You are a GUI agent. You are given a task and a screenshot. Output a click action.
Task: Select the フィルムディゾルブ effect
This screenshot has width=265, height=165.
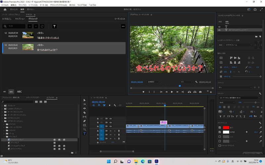pos(17,146)
